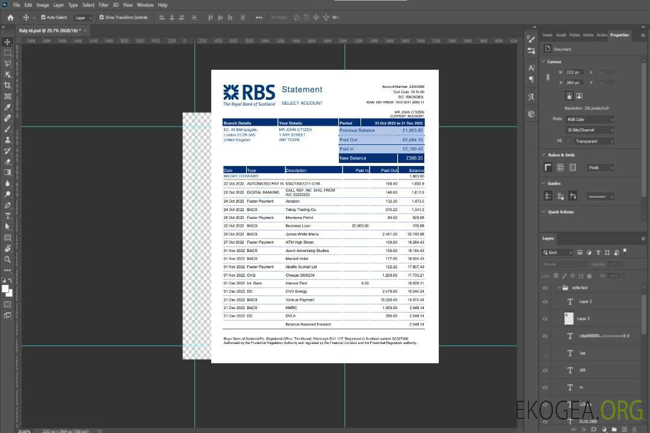Open the File menu

tap(17, 5)
